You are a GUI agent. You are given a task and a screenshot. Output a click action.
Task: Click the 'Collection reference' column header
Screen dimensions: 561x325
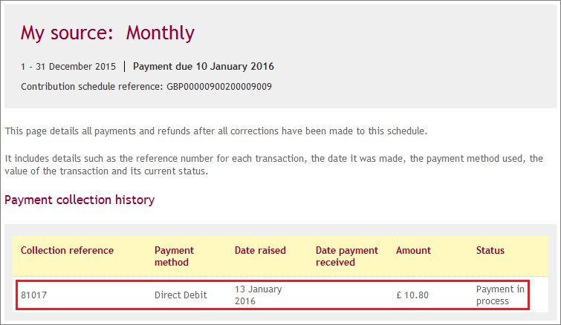[x=68, y=250]
